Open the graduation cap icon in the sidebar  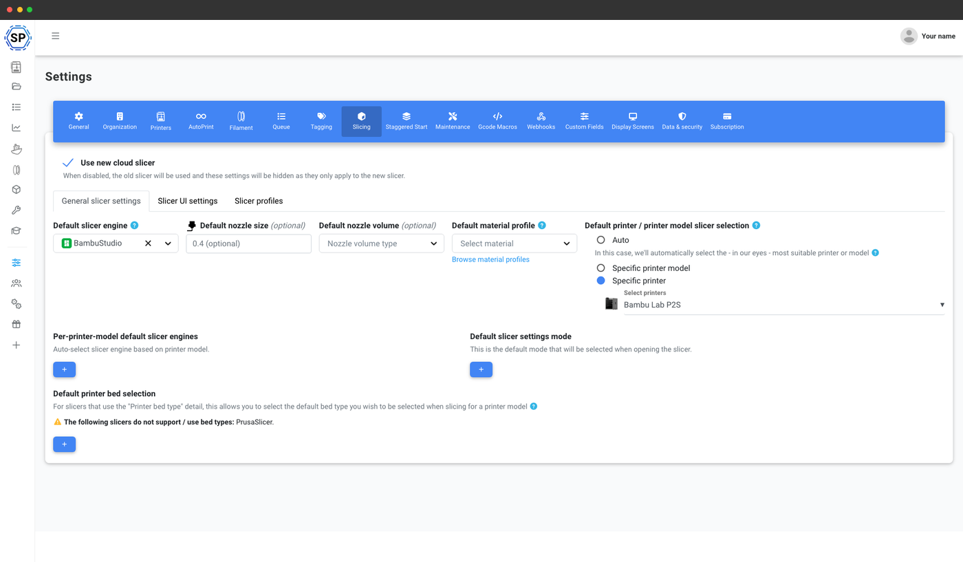tap(16, 231)
